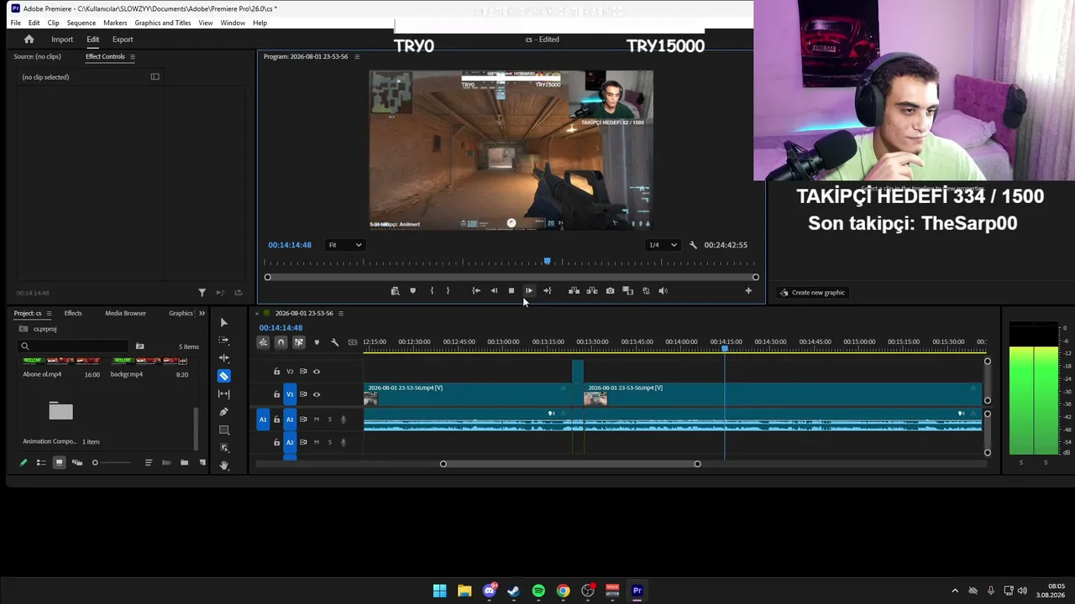This screenshot has height=604, width=1075.
Task: Open the Program monitor panel menu
Action: pos(357,57)
